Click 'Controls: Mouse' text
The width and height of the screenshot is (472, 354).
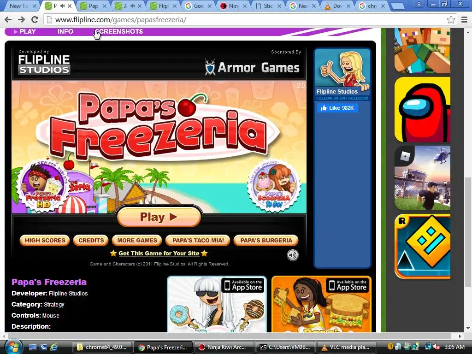[x=35, y=315]
